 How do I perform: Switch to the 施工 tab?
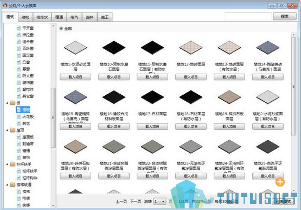click(105, 17)
